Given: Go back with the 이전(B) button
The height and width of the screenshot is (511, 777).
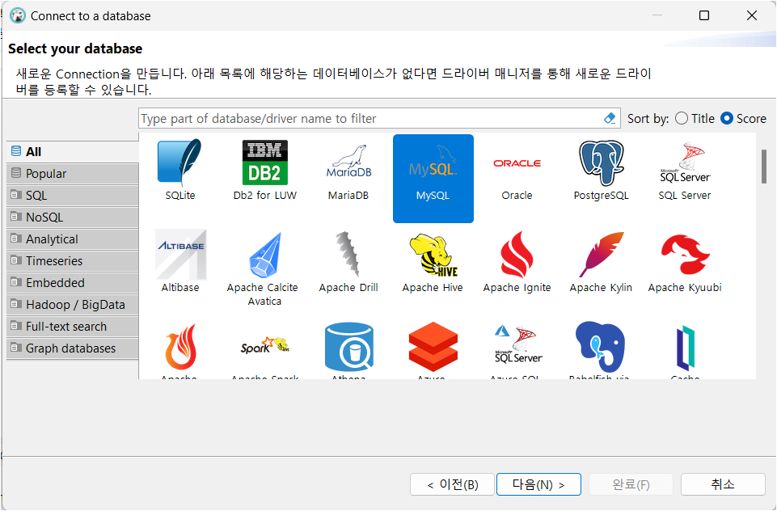Looking at the screenshot, I should click(453, 484).
